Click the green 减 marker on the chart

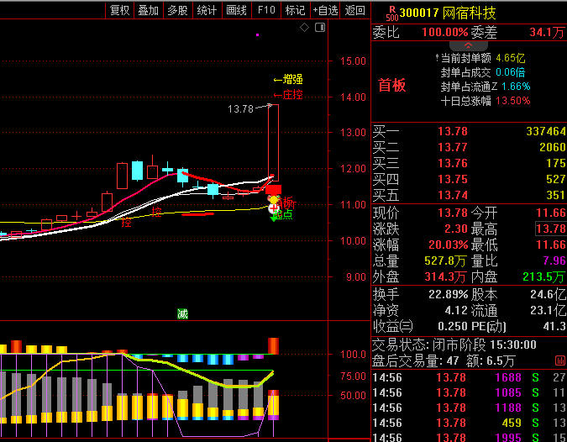[182, 313]
